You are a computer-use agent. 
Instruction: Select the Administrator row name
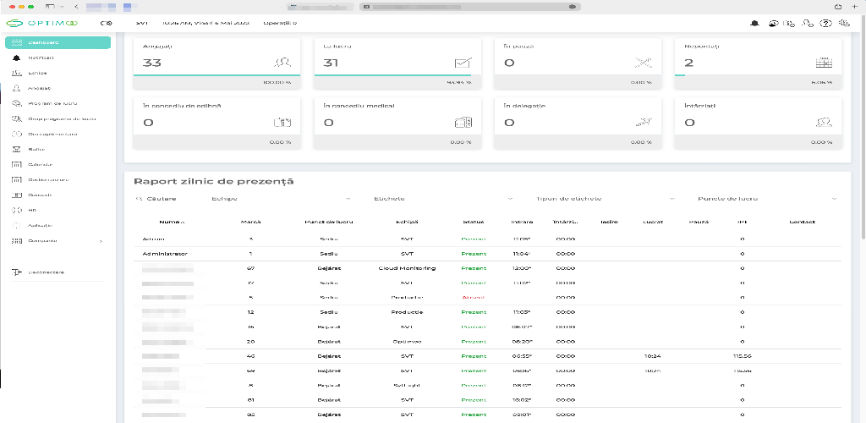point(165,254)
